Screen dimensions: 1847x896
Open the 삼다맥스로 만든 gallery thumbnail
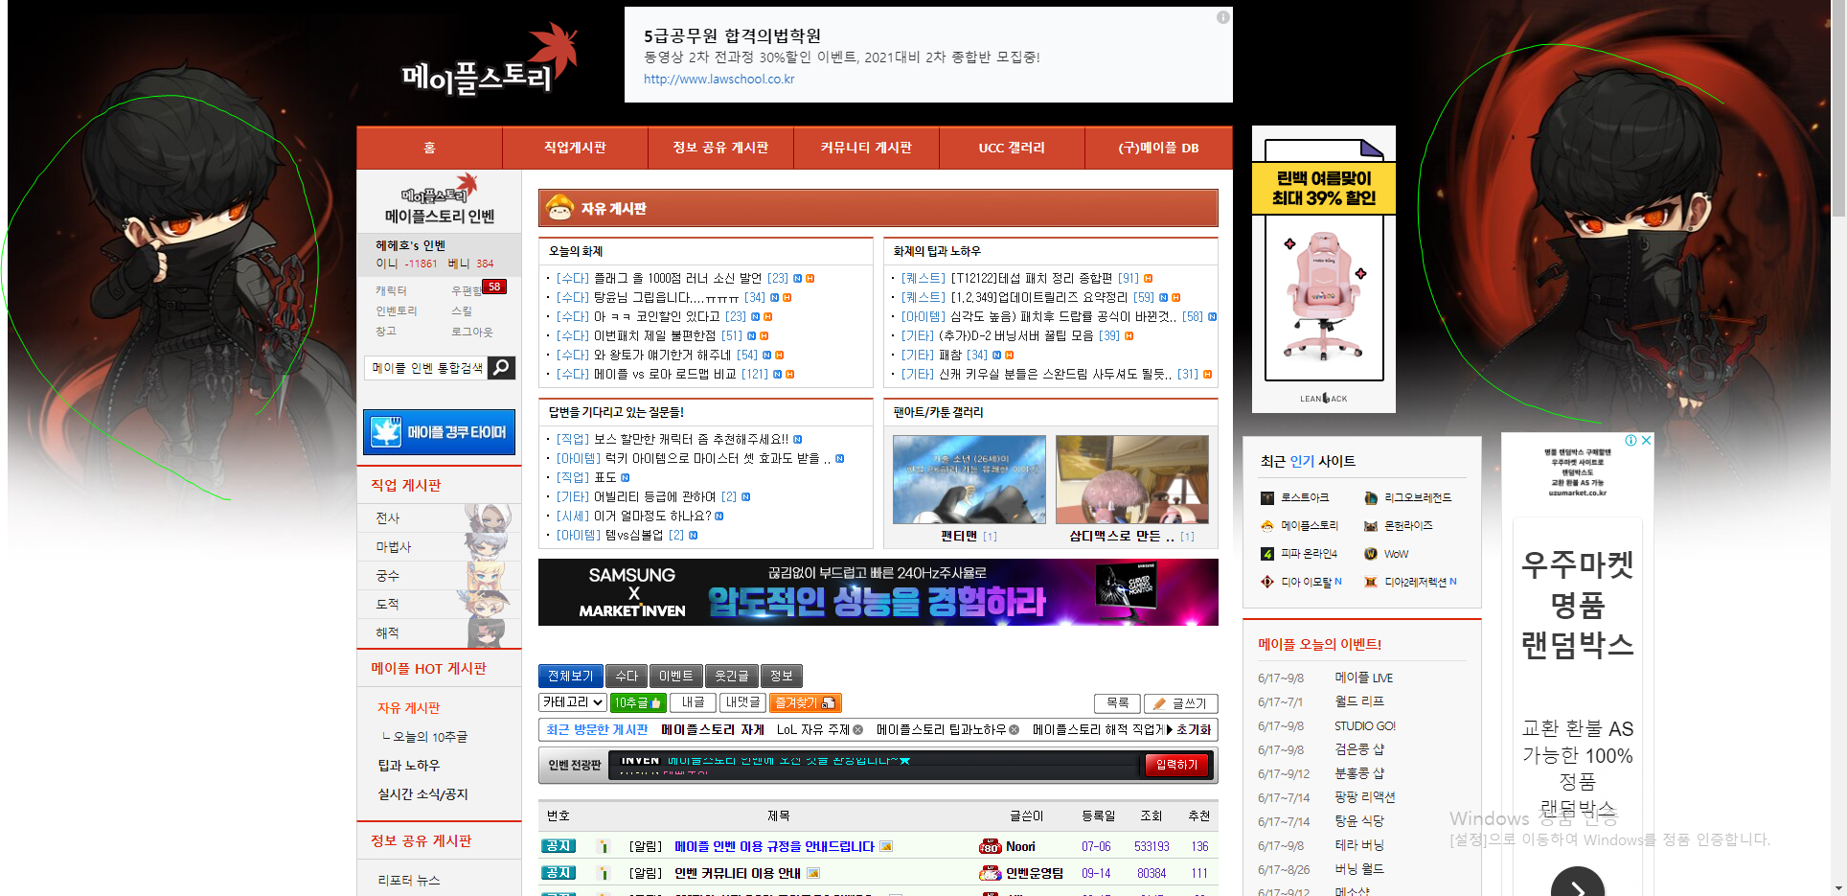click(1131, 479)
